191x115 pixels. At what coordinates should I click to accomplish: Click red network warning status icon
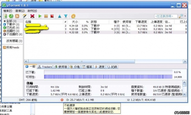click(62, 100)
